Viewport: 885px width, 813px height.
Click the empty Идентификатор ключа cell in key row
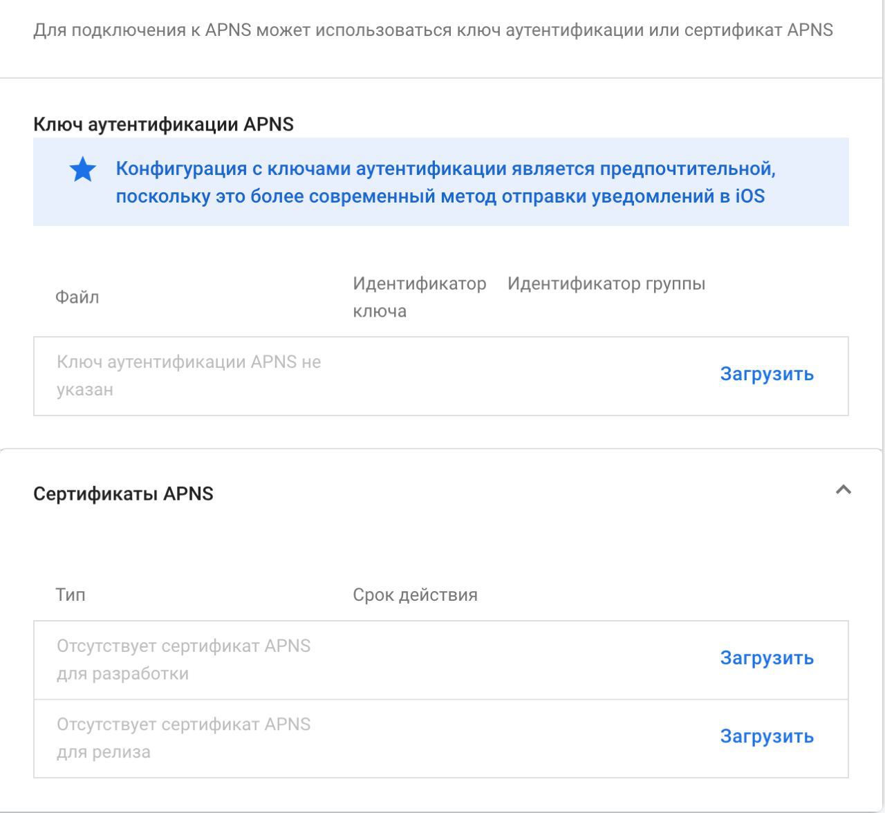click(x=419, y=375)
